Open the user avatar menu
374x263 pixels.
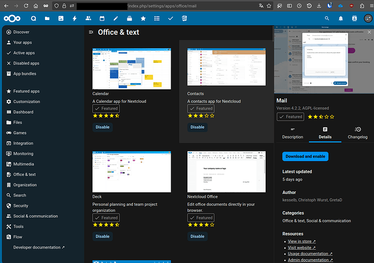point(367,18)
